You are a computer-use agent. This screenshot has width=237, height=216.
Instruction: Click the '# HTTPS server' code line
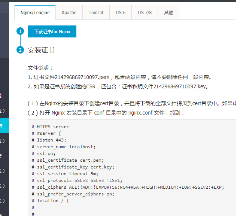point(50,127)
